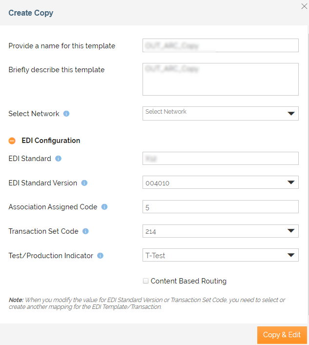Click the Content Based Routing label

coord(188,281)
